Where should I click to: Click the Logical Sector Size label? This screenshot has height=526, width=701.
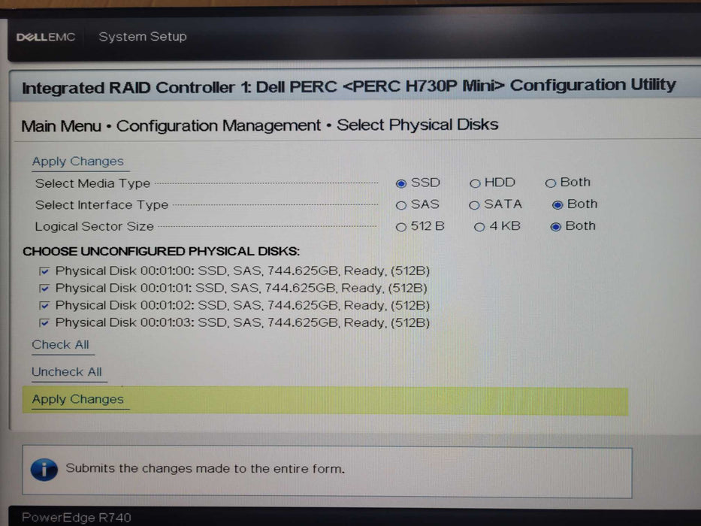coord(95,226)
